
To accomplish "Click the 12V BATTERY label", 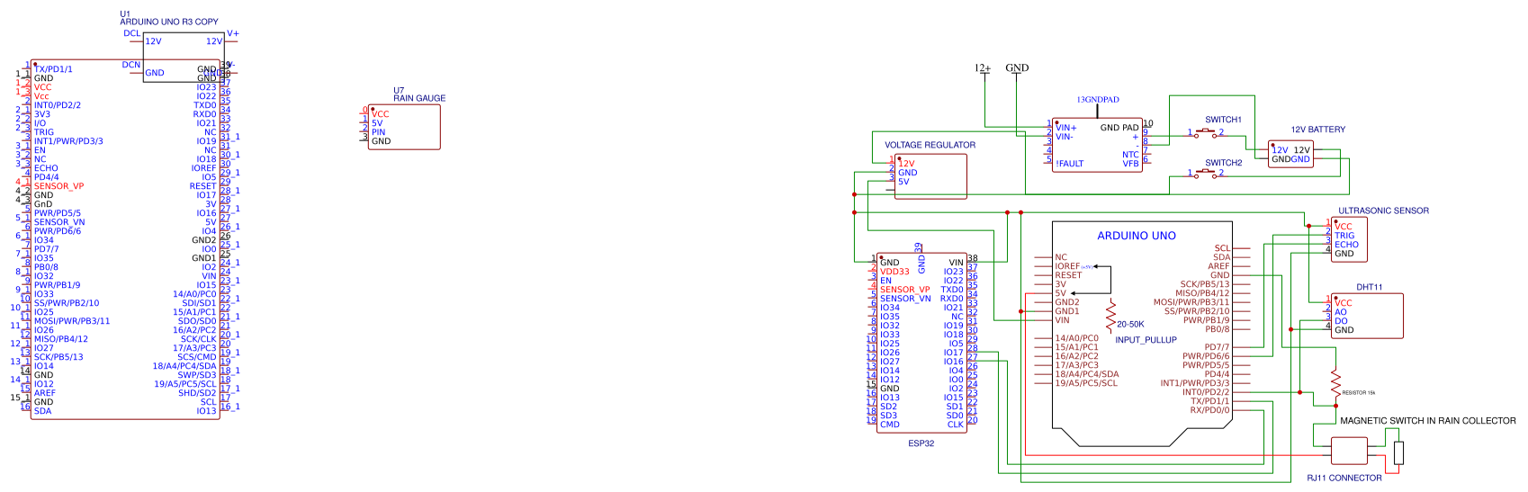I will (x=1317, y=130).
